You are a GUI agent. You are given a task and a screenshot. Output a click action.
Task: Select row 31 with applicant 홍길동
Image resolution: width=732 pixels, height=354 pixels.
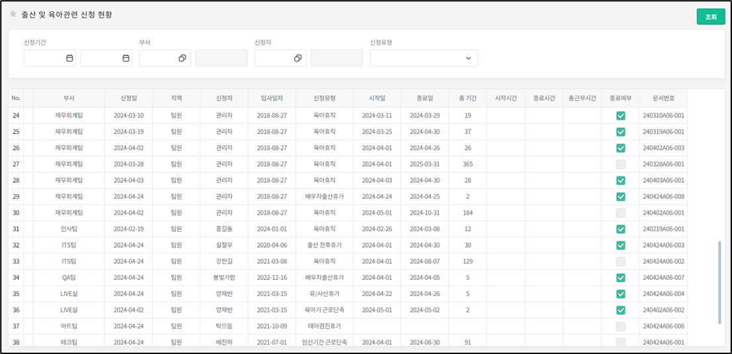(224, 229)
